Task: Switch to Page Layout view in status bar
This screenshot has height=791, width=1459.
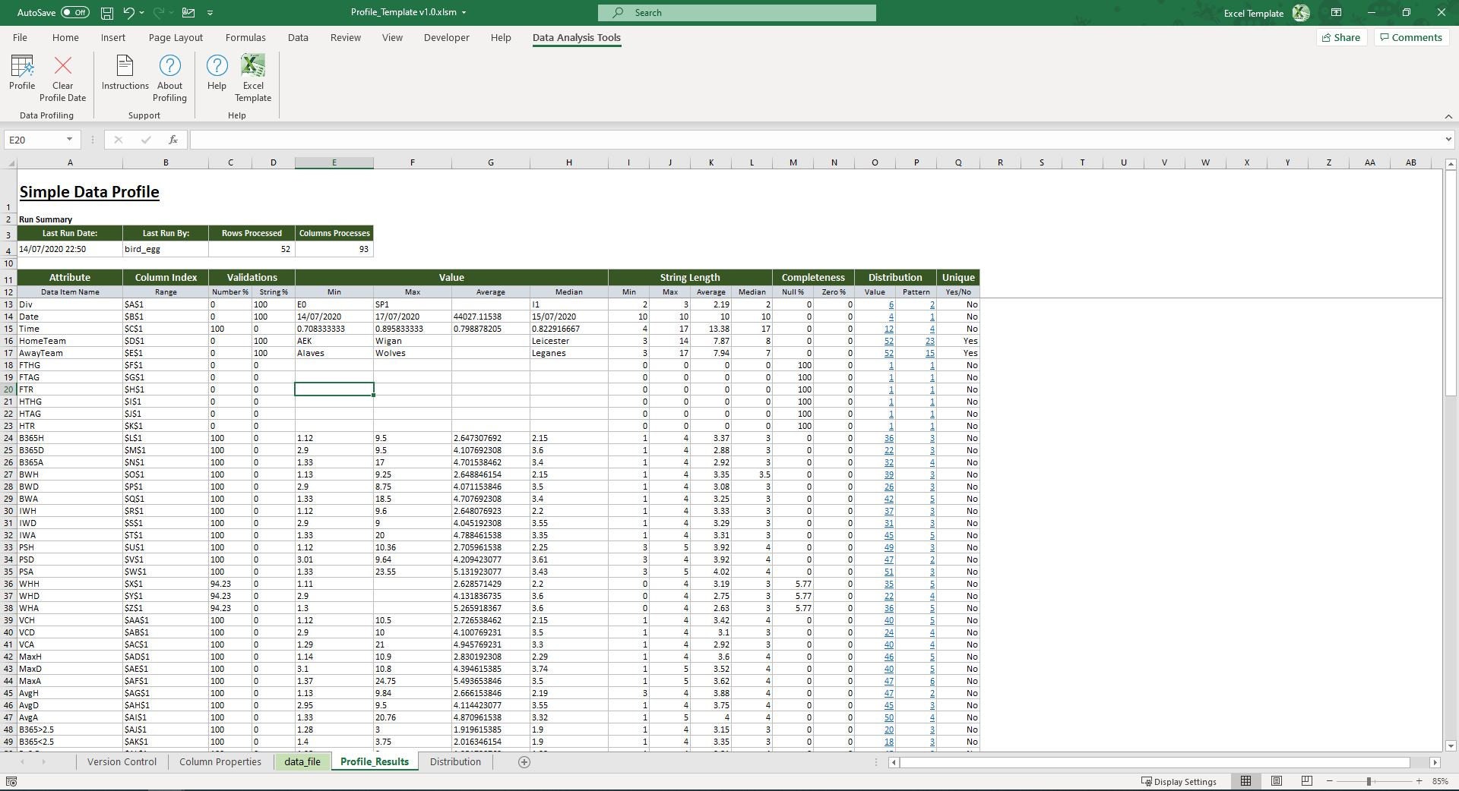Action: click(1277, 781)
